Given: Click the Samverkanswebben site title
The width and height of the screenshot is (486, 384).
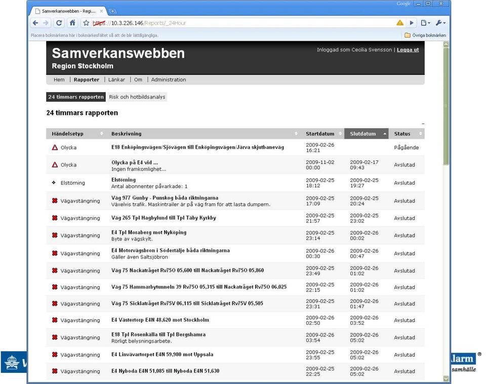Looking at the screenshot, I should tap(118, 53).
